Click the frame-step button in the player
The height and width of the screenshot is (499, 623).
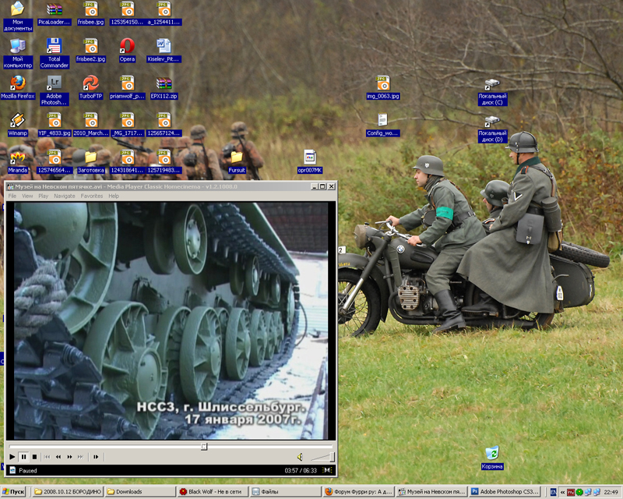click(96, 457)
